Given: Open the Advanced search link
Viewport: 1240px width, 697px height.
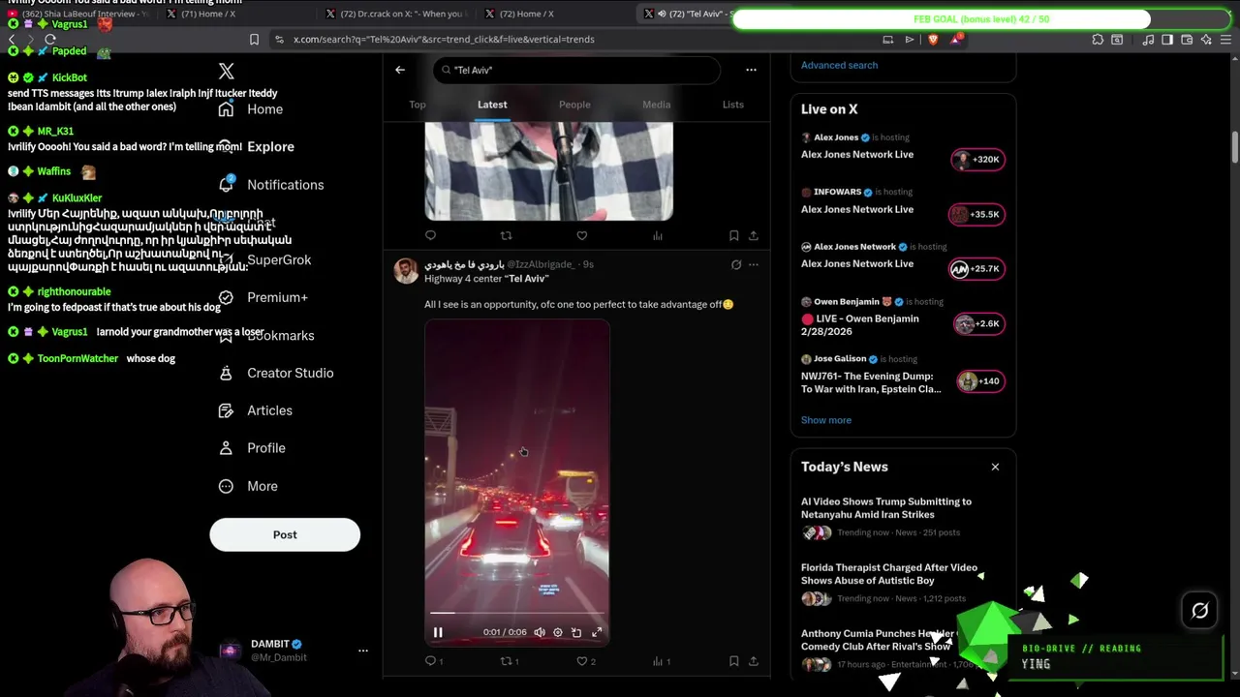Looking at the screenshot, I should [839, 65].
